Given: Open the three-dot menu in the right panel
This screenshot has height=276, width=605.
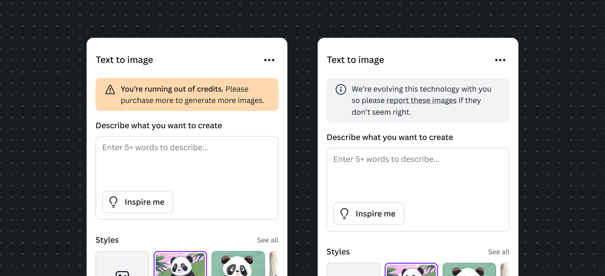Looking at the screenshot, I should (500, 60).
